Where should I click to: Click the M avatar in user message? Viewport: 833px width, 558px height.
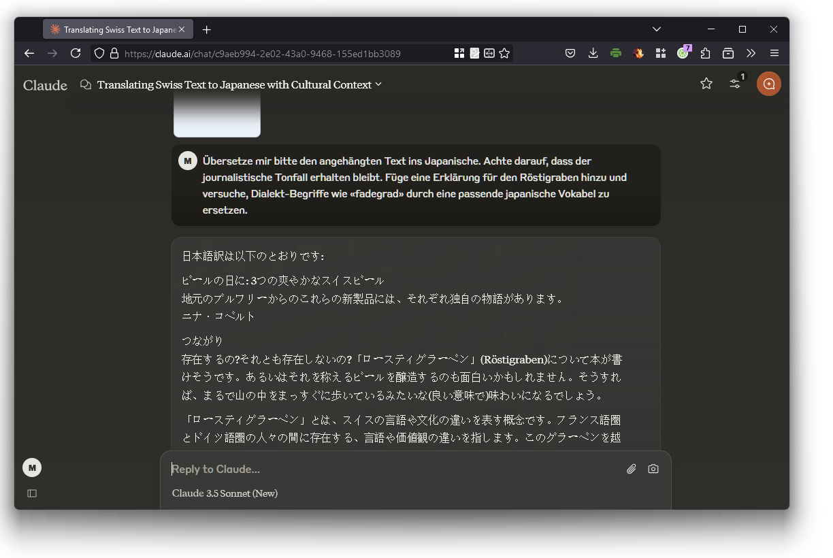(x=188, y=161)
